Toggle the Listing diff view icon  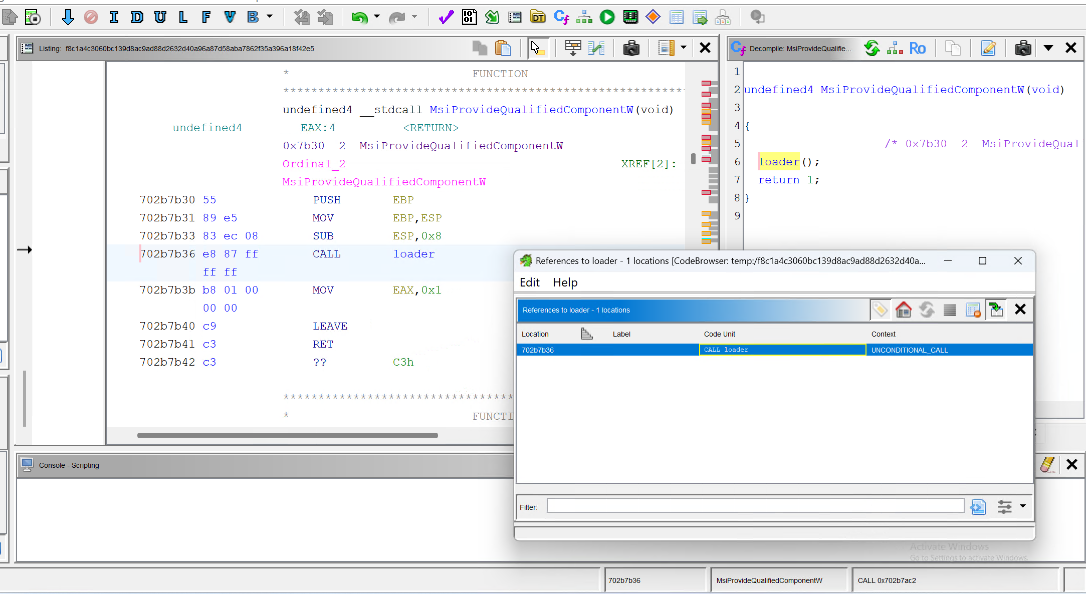pyautogui.click(x=596, y=48)
